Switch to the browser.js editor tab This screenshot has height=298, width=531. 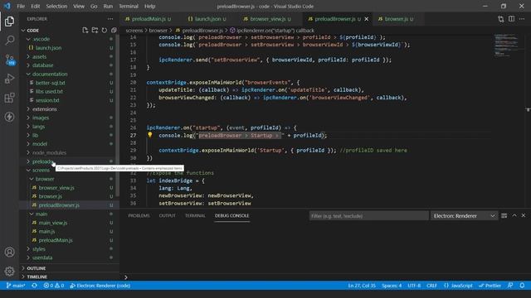397,19
